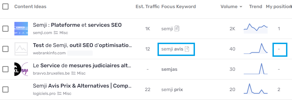Check the logiciels.pro row checkbox
This screenshot has width=292, height=100.
pos(5,90)
